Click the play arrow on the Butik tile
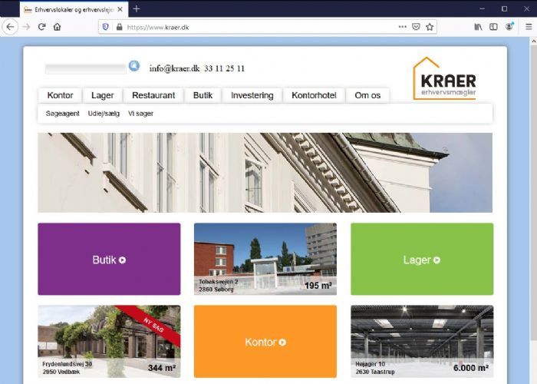 coord(122,260)
